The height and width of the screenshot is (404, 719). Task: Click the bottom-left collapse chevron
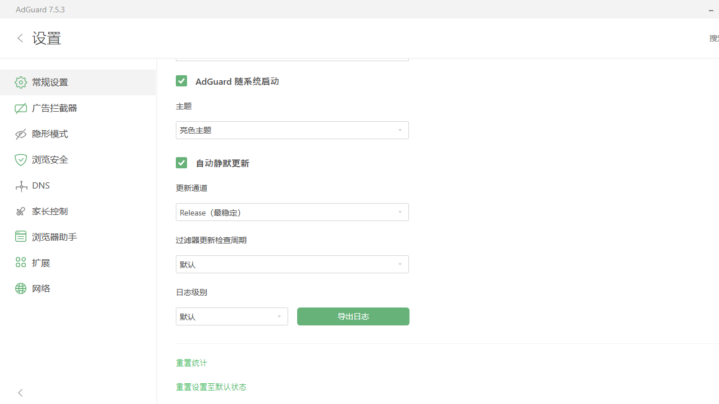tap(20, 392)
